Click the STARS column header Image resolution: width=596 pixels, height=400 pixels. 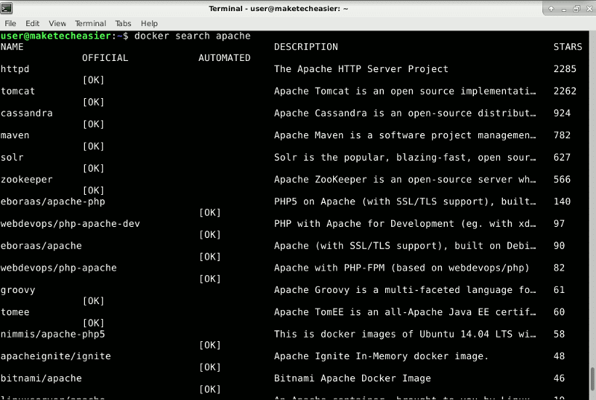[568, 47]
